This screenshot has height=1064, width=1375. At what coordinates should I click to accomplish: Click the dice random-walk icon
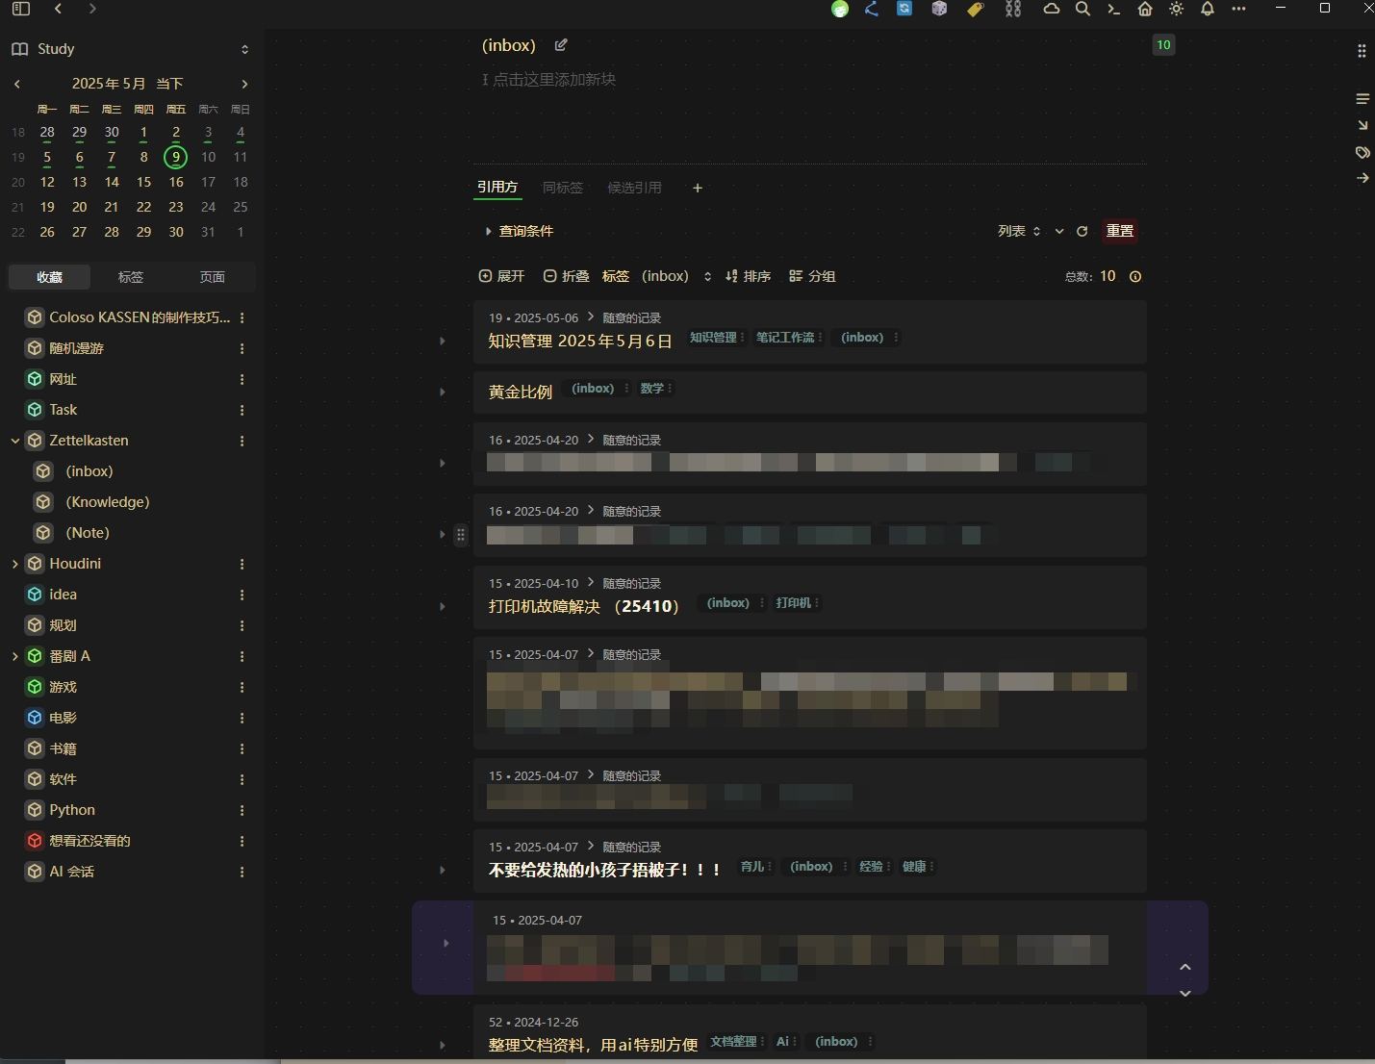(939, 9)
